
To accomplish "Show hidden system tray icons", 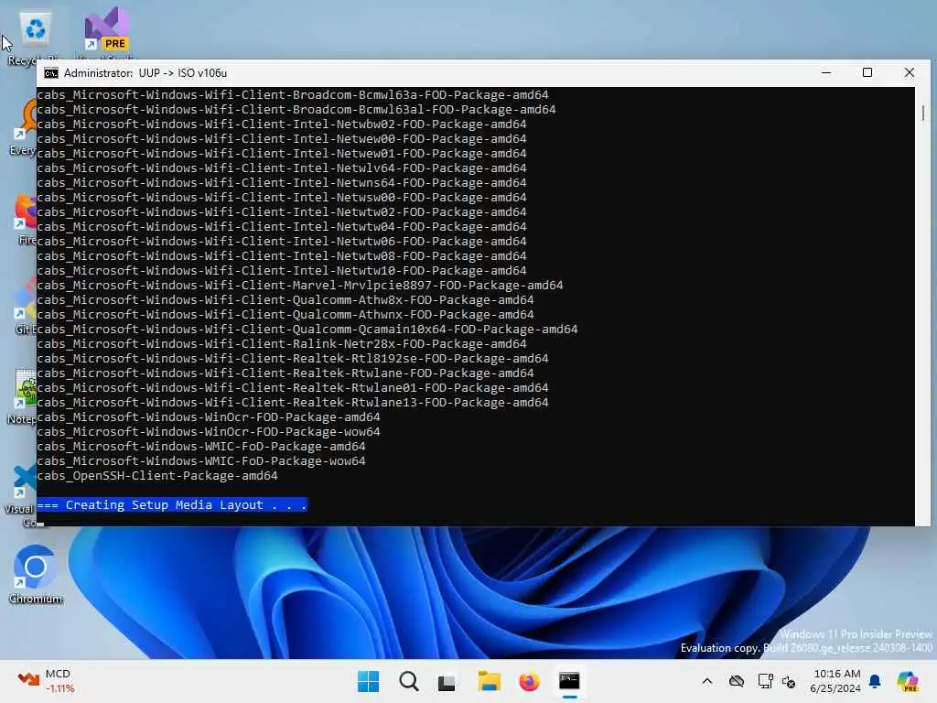I will coord(707,681).
